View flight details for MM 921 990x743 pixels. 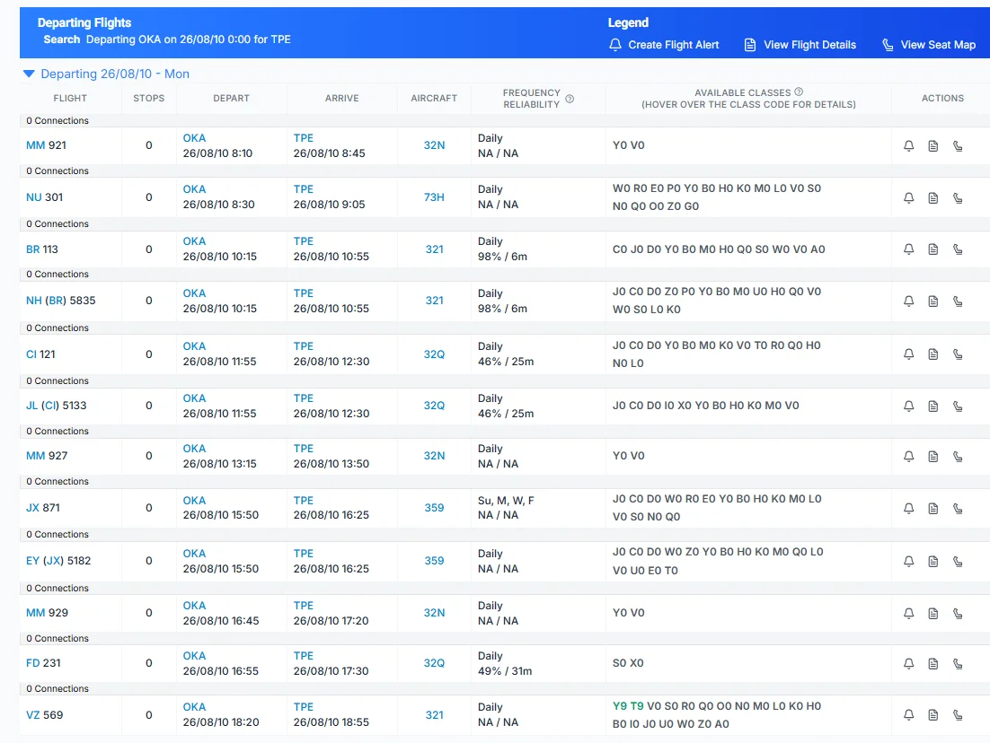(x=933, y=145)
